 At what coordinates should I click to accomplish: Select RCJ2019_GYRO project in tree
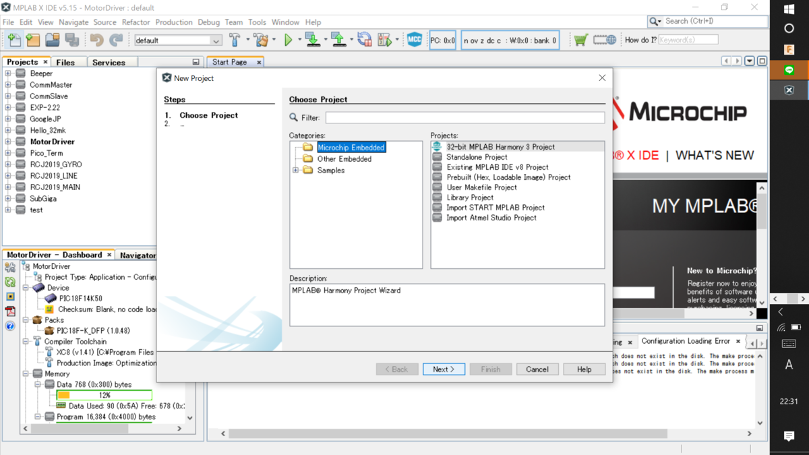click(x=56, y=164)
